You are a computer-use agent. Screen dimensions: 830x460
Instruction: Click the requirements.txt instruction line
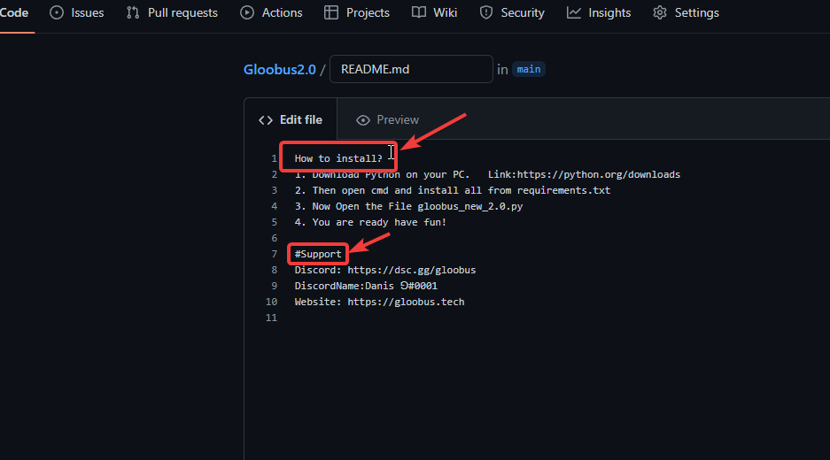(452, 190)
